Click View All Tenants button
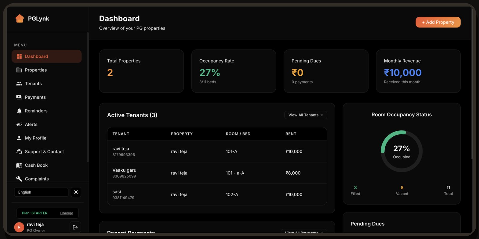Viewport: 479px width, 239px height. [306, 115]
